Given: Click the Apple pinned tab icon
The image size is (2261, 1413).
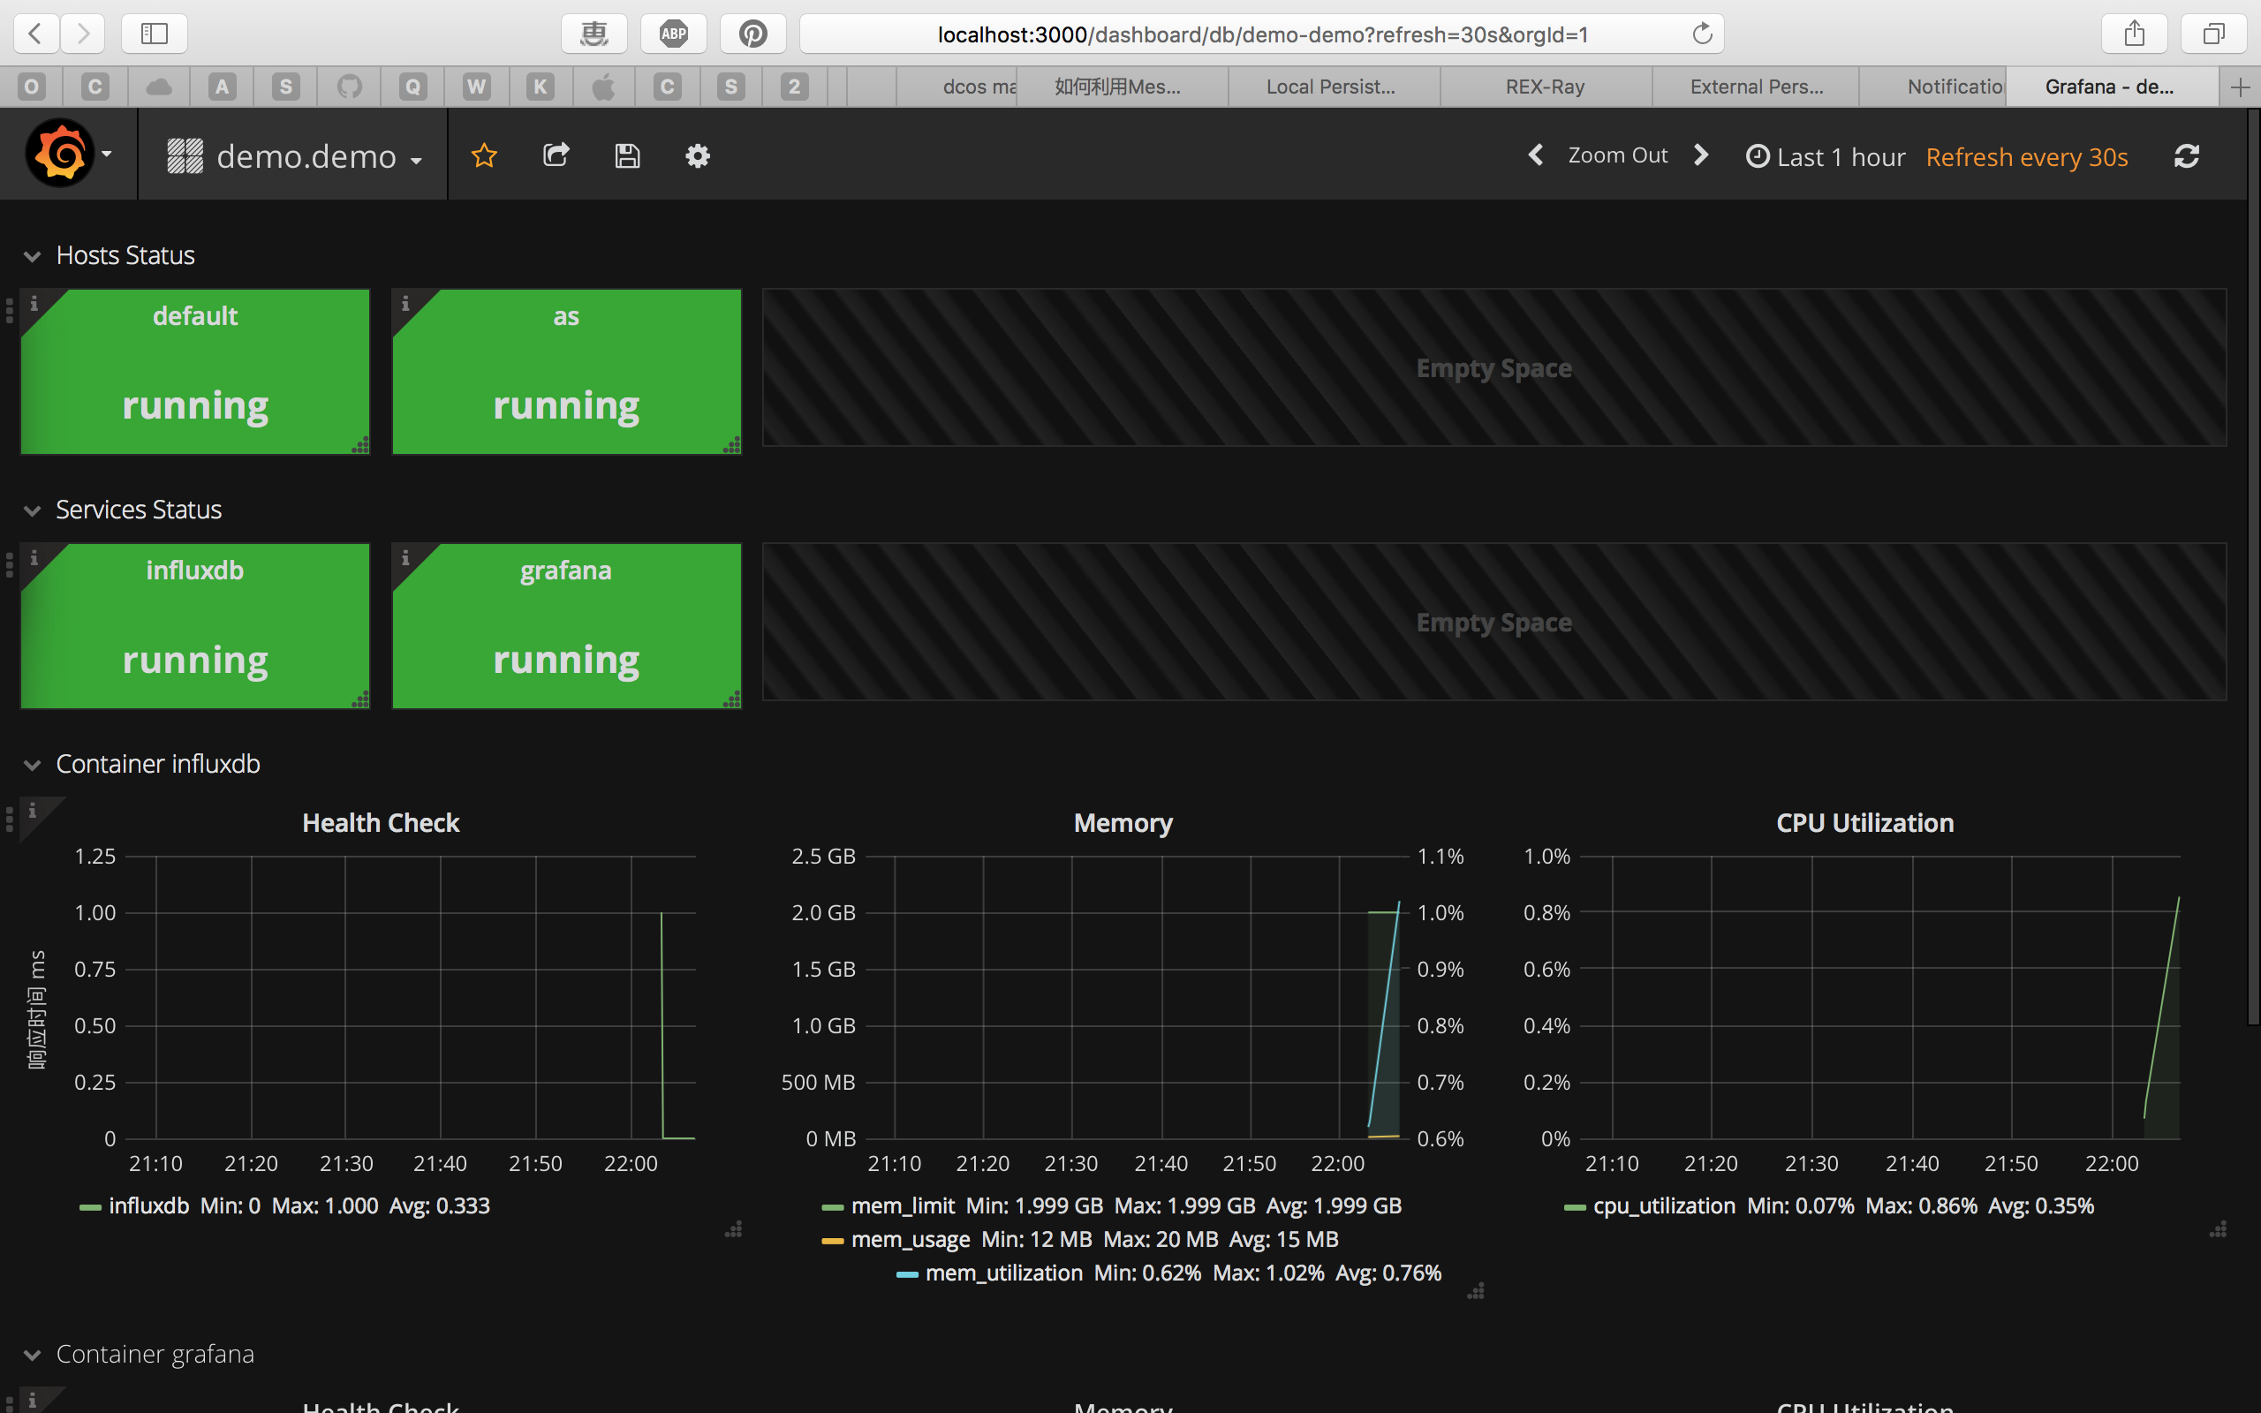Looking at the screenshot, I should (603, 87).
